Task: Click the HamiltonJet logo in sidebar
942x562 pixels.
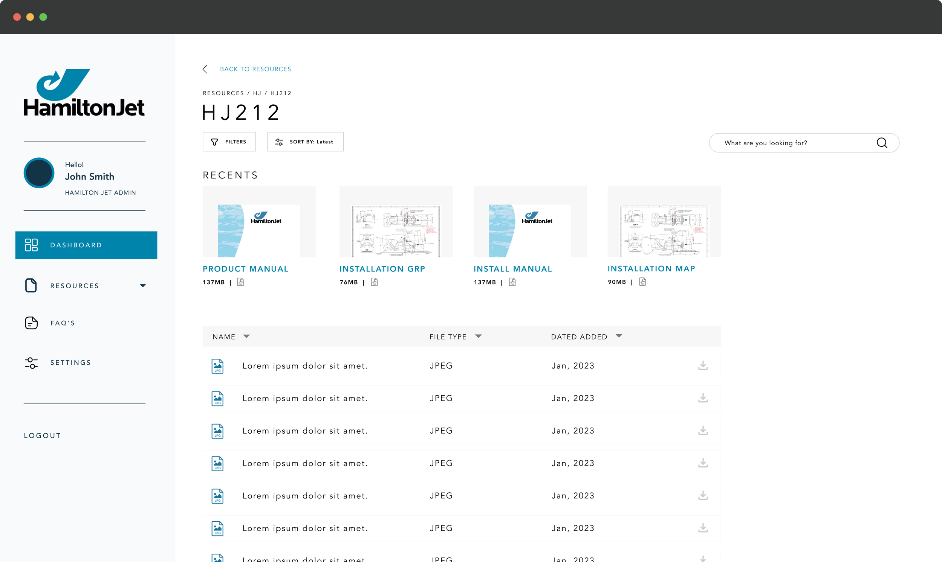Action: point(84,93)
